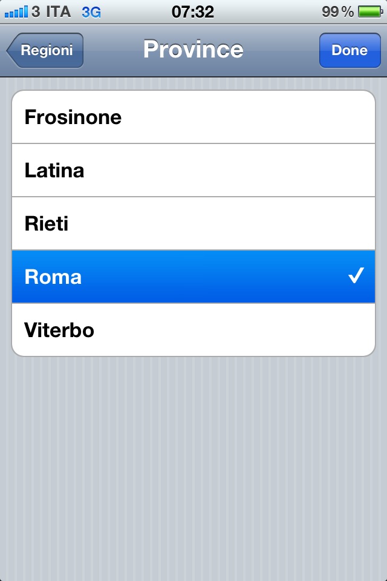Tap the cellular signal bars icon
Image resolution: width=387 pixels, height=581 pixels.
(x=16, y=11)
